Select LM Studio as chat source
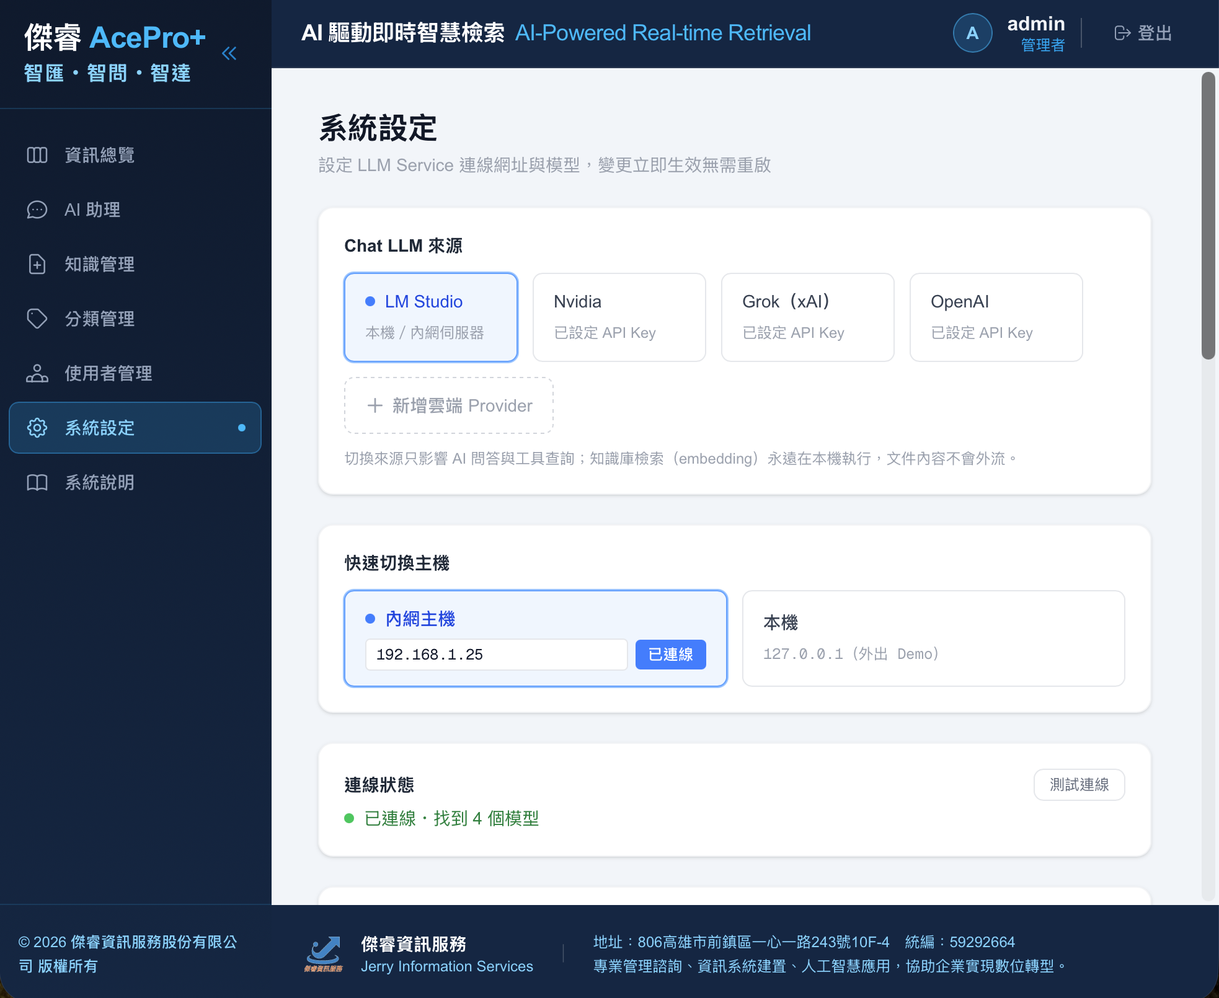Viewport: 1219px width, 998px height. (x=431, y=317)
